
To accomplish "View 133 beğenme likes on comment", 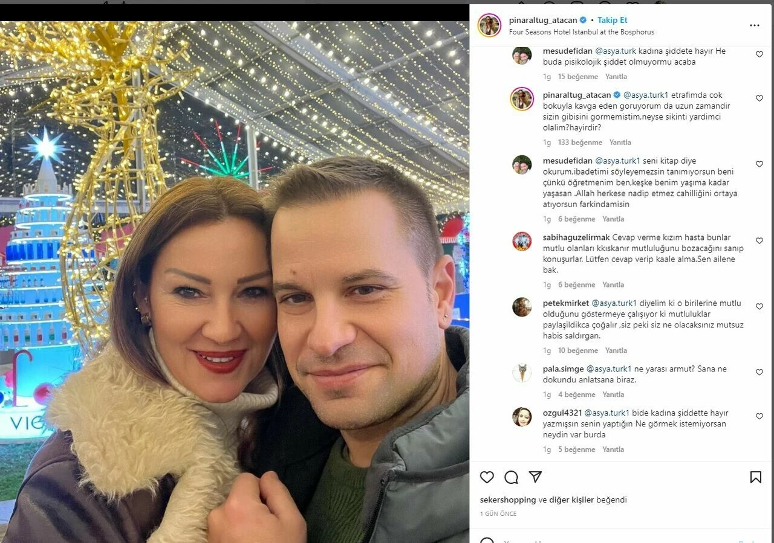I will tap(580, 143).
